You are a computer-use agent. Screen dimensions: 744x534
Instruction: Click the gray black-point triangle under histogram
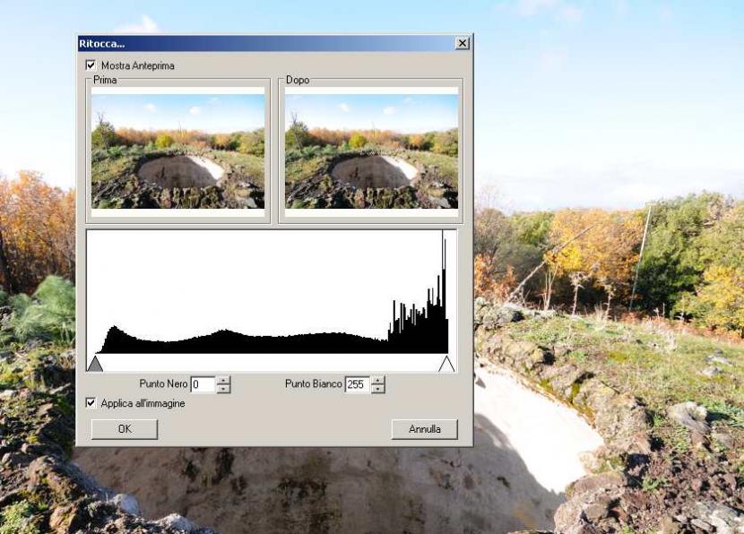95,363
